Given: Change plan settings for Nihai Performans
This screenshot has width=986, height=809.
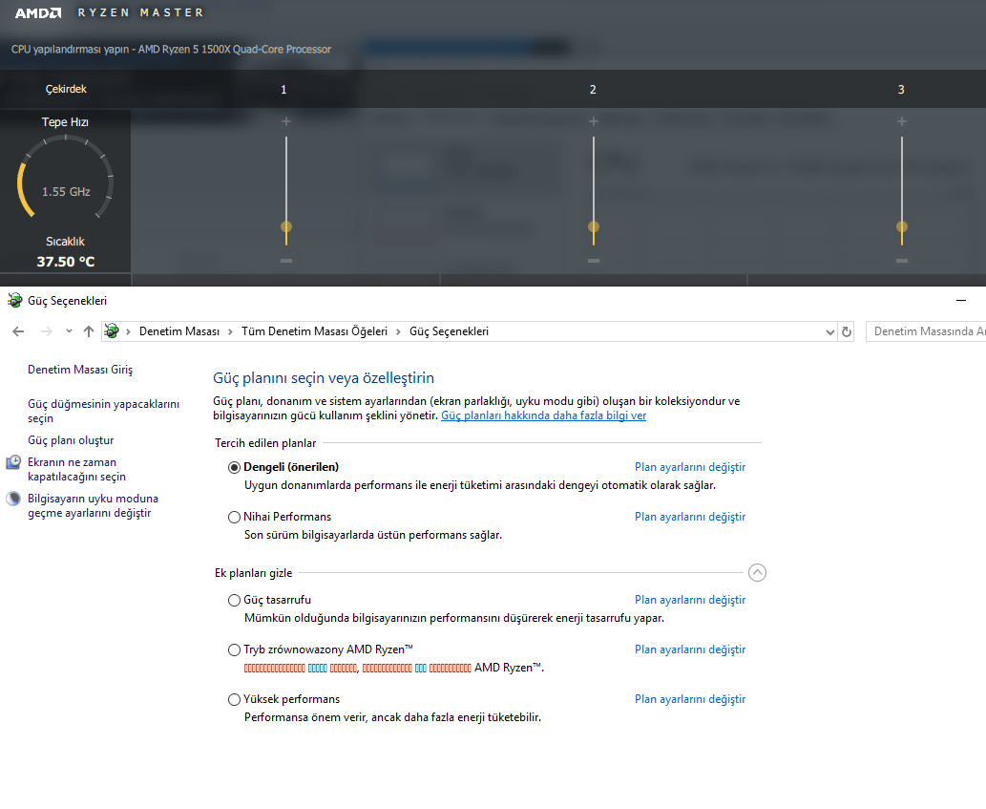Looking at the screenshot, I should (x=690, y=517).
